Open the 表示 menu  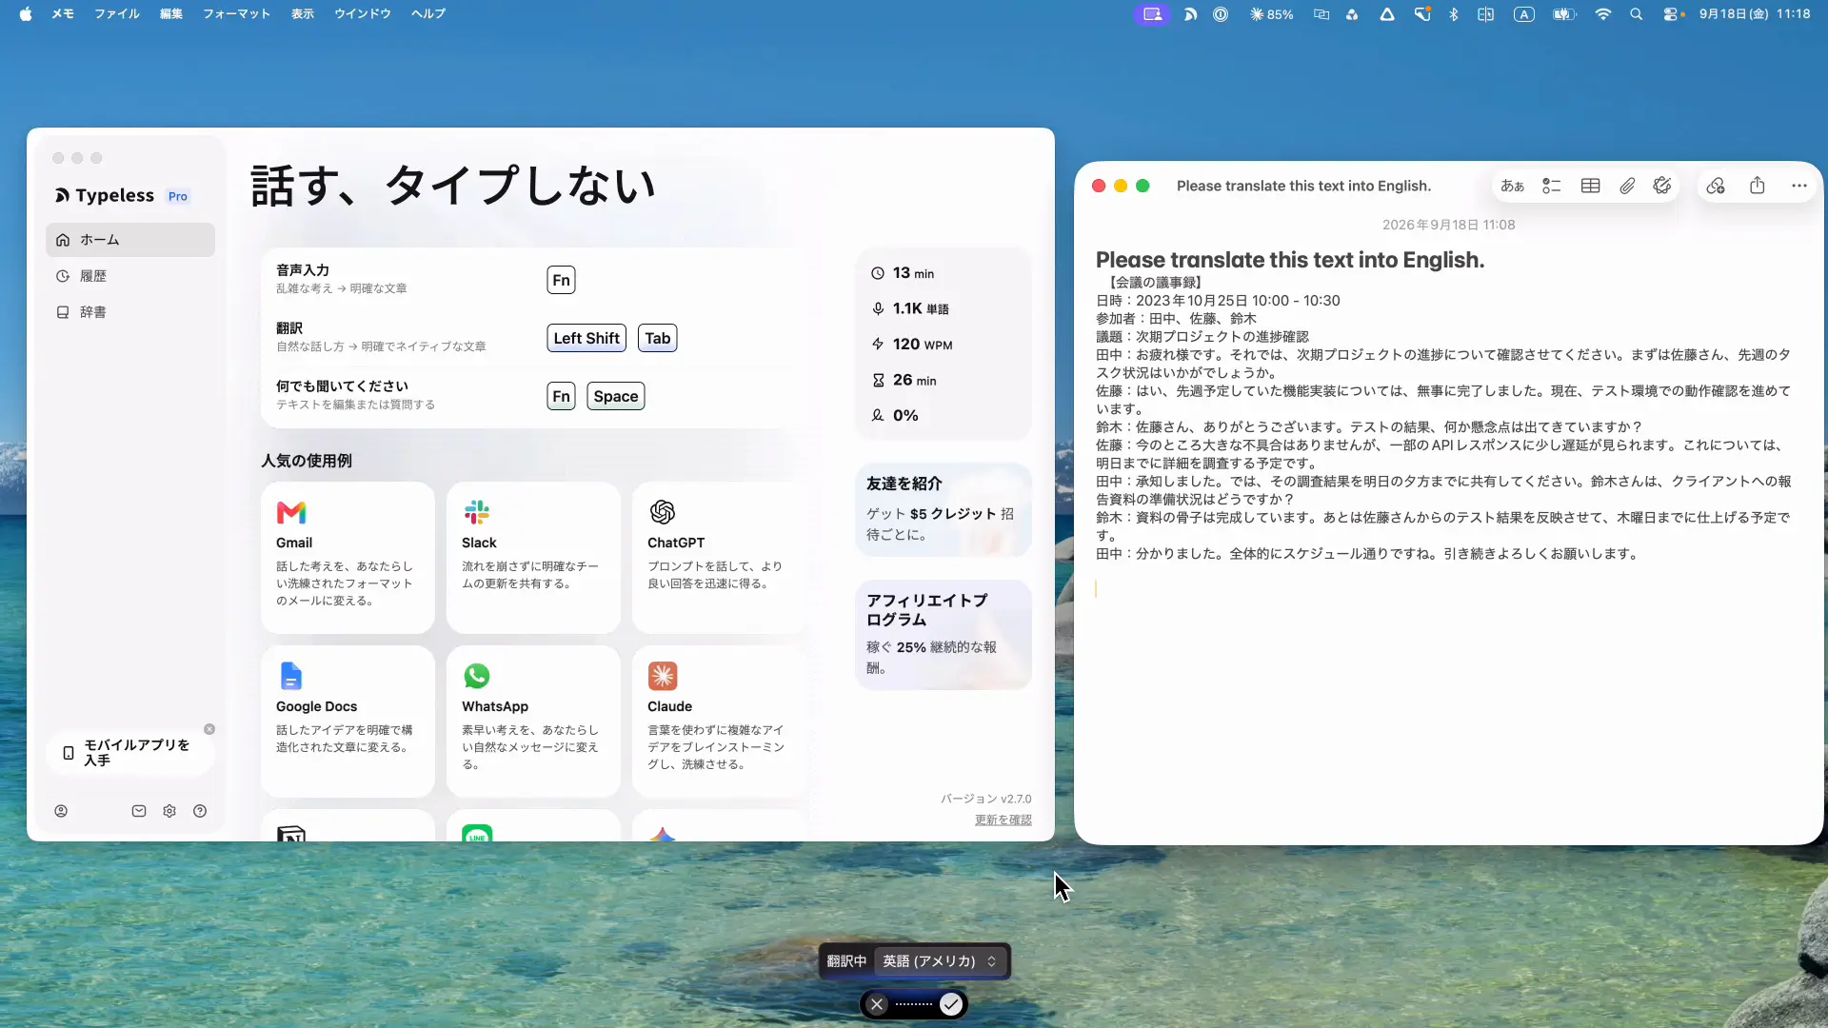coord(303,14)
